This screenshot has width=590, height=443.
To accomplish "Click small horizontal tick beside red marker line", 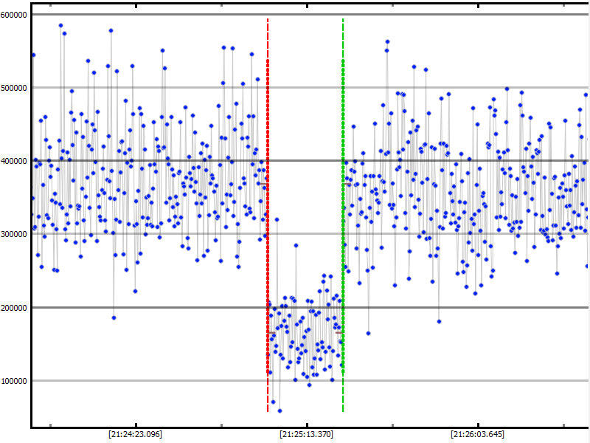I will coord(263,183).
